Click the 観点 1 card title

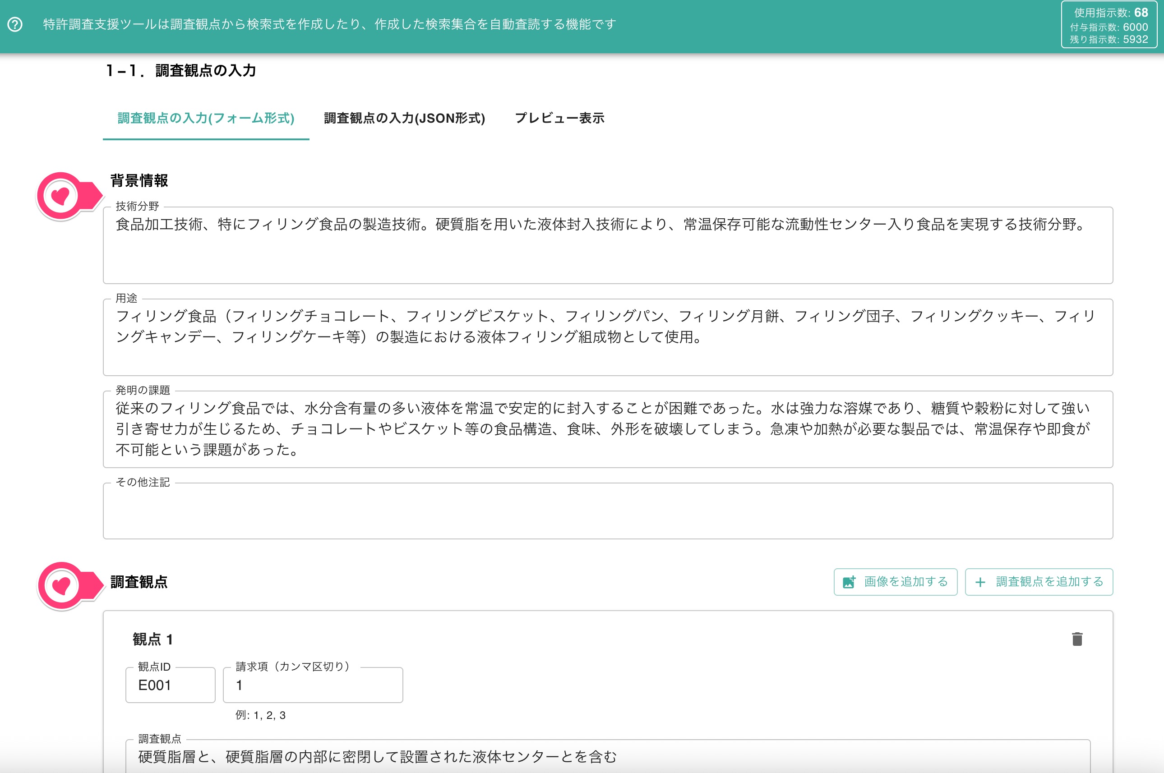(x=153, y=640)
